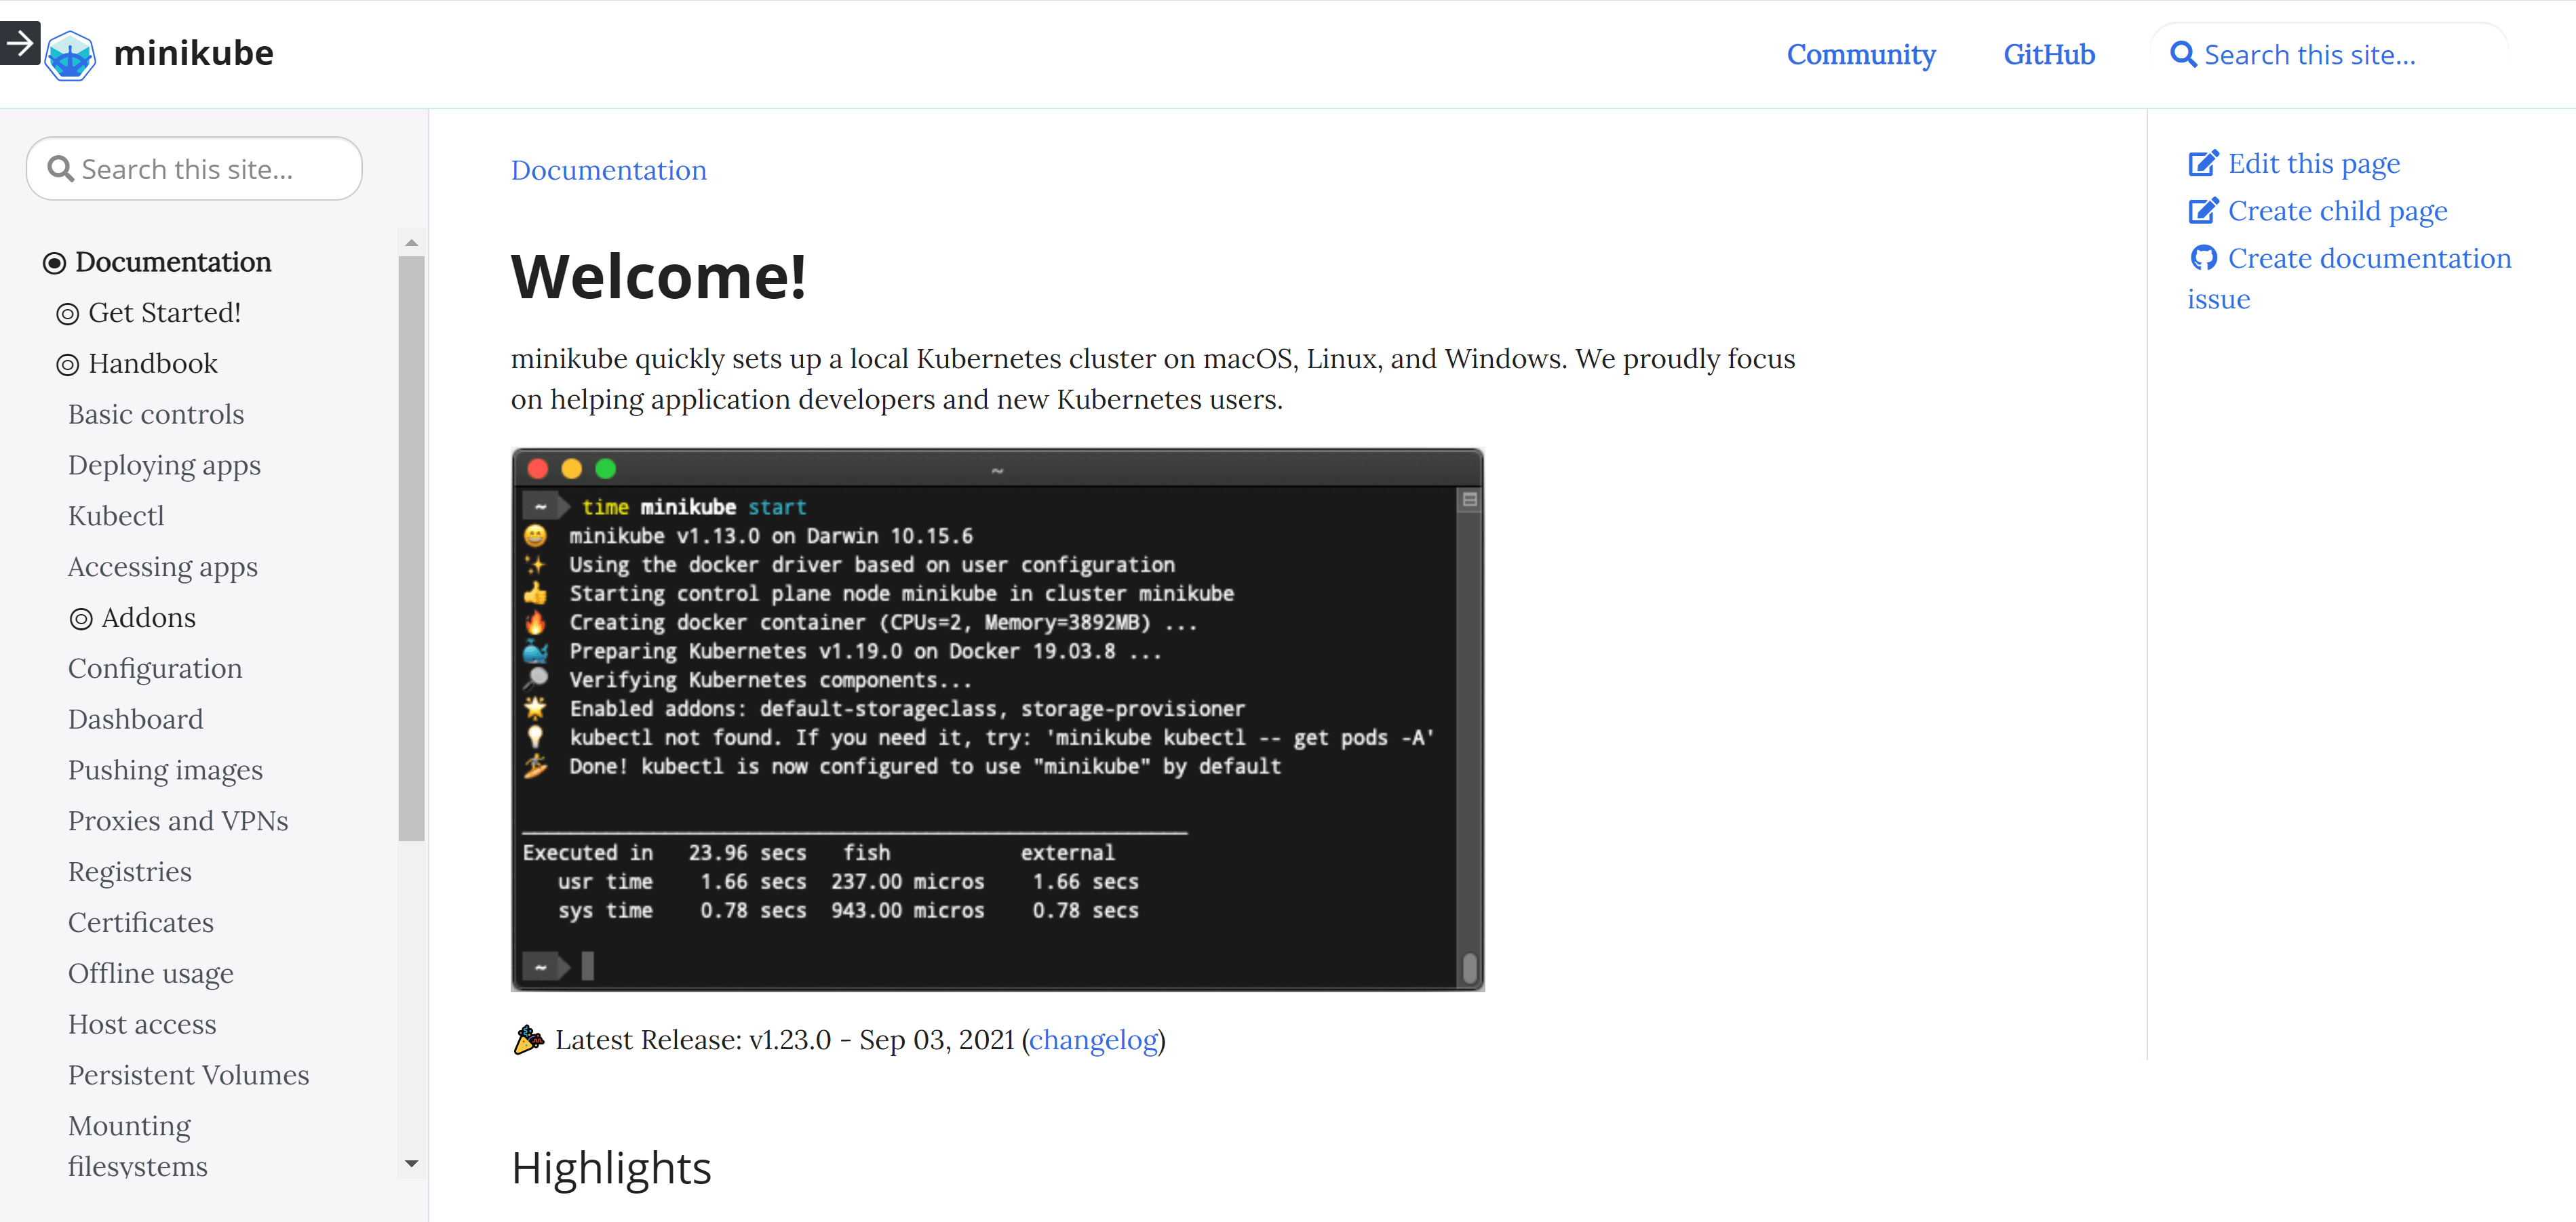
Task: Expand the Addons section in sidebar
Action: [80, 619]
